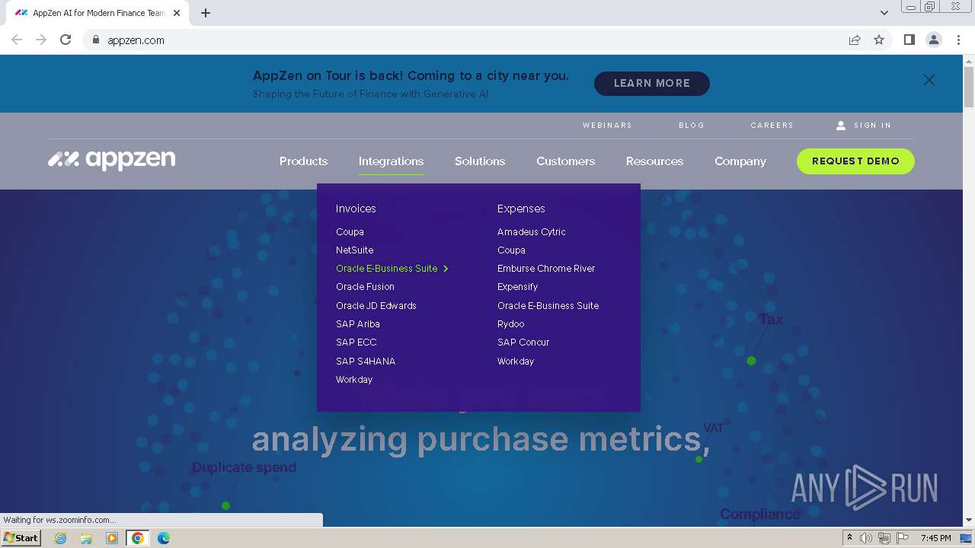This screenshot has width=975, height=548.
Task: Click the Request Demo button
Action: (855, 161)
